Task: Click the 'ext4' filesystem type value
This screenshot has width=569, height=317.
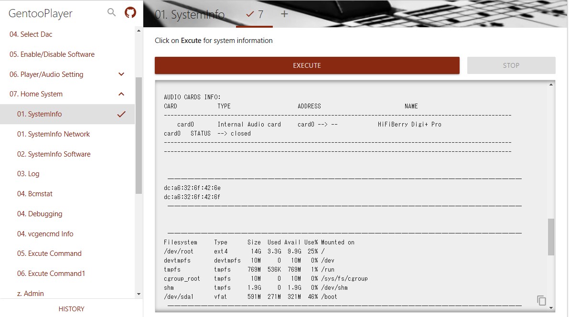Action: coord(221,251)
